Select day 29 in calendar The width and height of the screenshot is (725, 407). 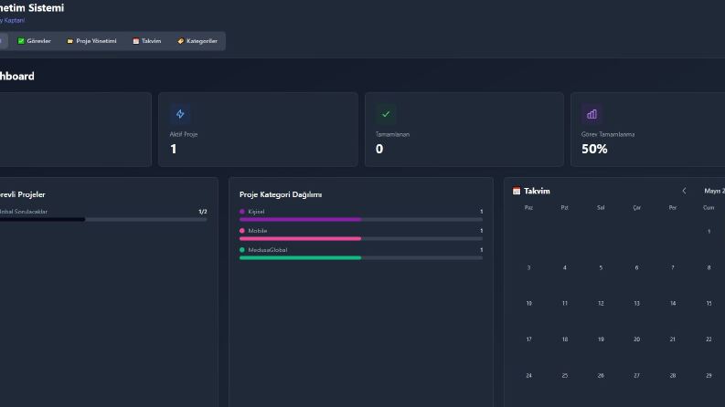tap(709, 376)
